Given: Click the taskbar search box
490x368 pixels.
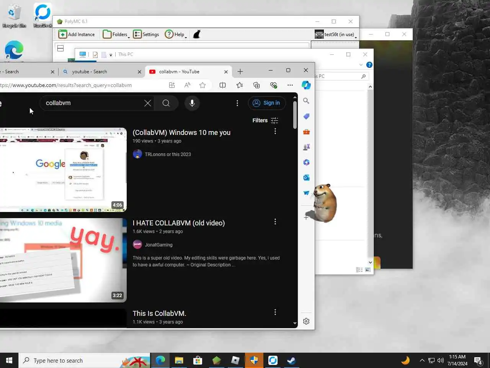Looking at the screenshot, I should click(85, 360).
